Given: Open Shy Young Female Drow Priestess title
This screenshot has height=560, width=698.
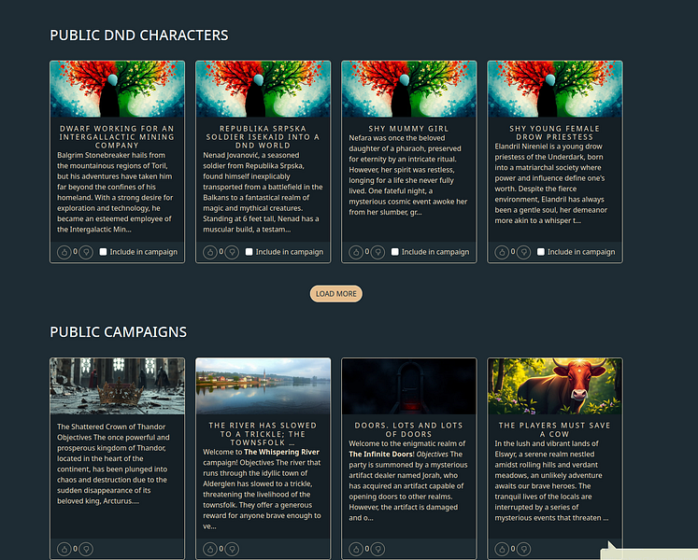Looking at the screenshot, I should coord(555,133).
